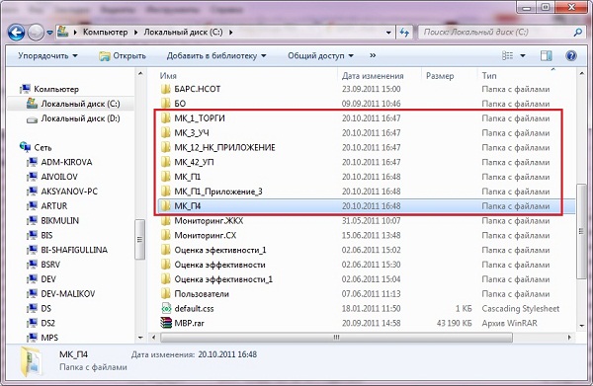Viewport: 593px width, 386px height.
Task: Open network computer ARTUR
Action: (46, 206)
